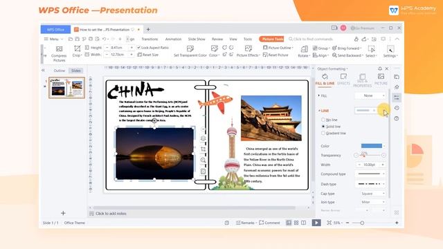Open the Menu button
Image resolution: width=443 pixels, height=249 pixels.
click(x=53, y=39)
